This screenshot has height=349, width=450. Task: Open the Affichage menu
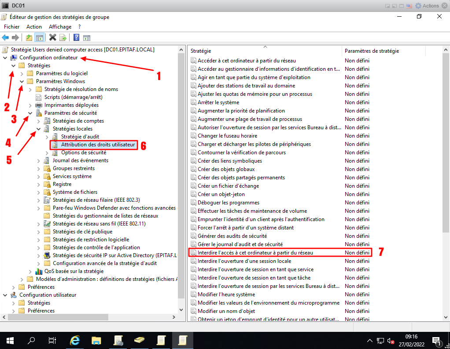point(60,27)
